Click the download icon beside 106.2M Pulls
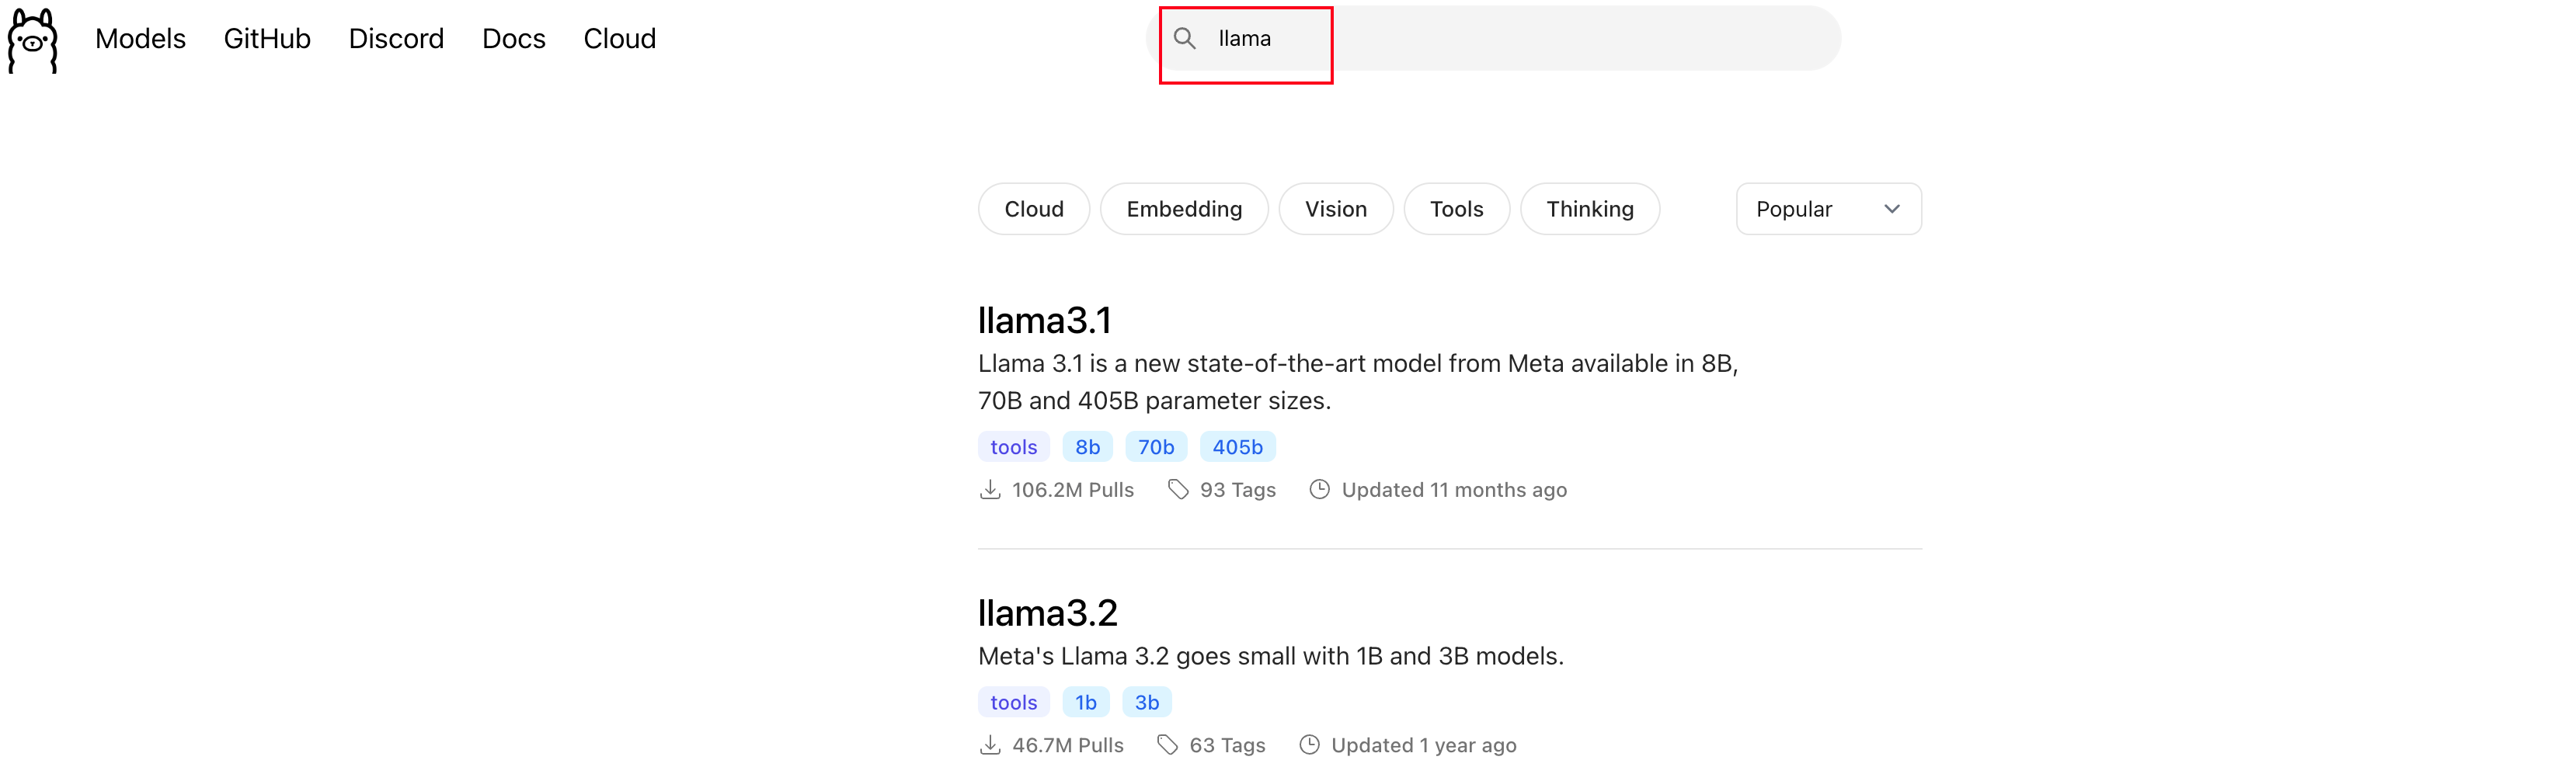This screenshot has height=767, width=2551. (990, 490)
